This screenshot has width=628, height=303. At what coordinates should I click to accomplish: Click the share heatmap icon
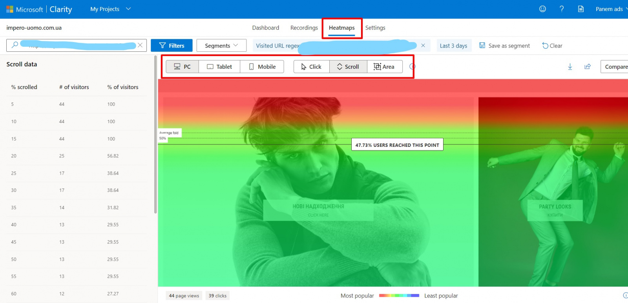click(588, 67)
